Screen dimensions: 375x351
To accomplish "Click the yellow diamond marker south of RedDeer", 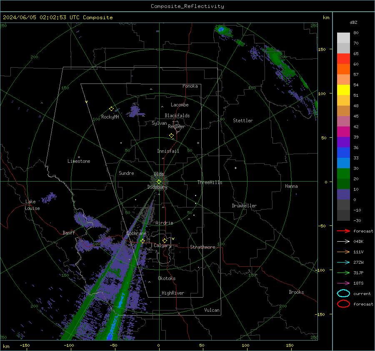I will [171, 136].
